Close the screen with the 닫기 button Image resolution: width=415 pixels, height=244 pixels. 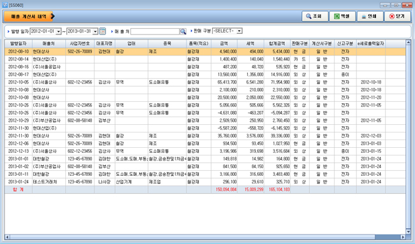pyautogui.click(x=398, y=17)
